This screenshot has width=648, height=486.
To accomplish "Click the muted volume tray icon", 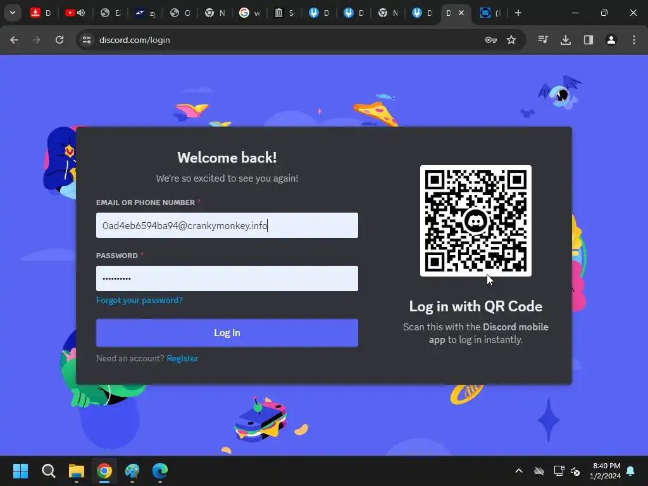I will [575, 471].
